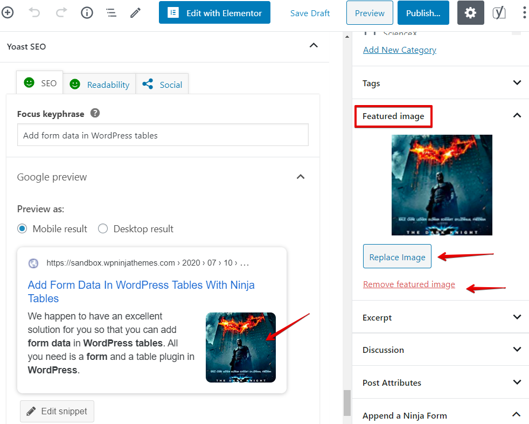Click Save Draft
The width and height of the screenshot is (529, 424).
pos(310,13)
